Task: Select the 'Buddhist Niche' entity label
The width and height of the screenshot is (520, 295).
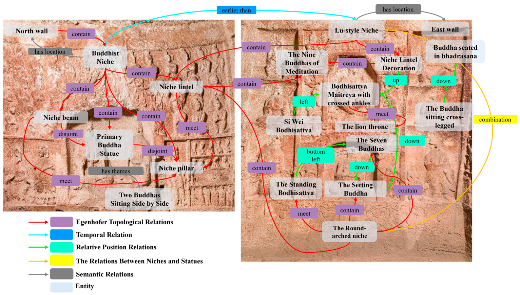Action: pos(105,57)
